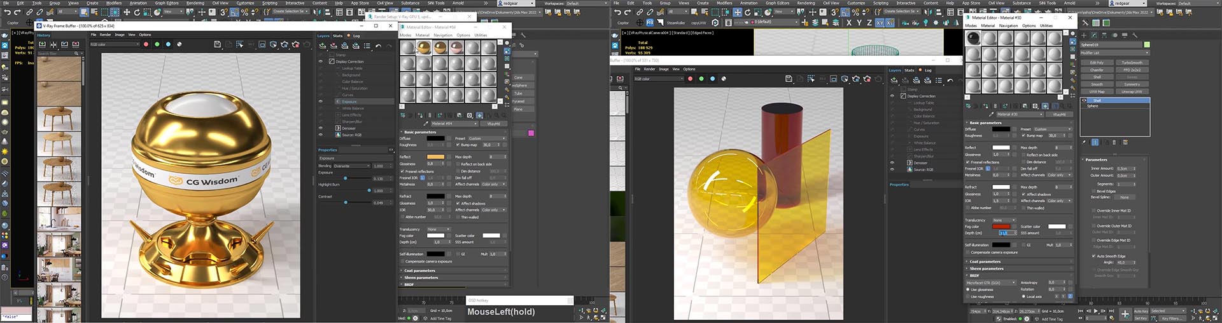This screenshot has height=323, width=1222.
Task: Uncheck Auto Smooth Edge in Shell parameters
Action: 1094,256
